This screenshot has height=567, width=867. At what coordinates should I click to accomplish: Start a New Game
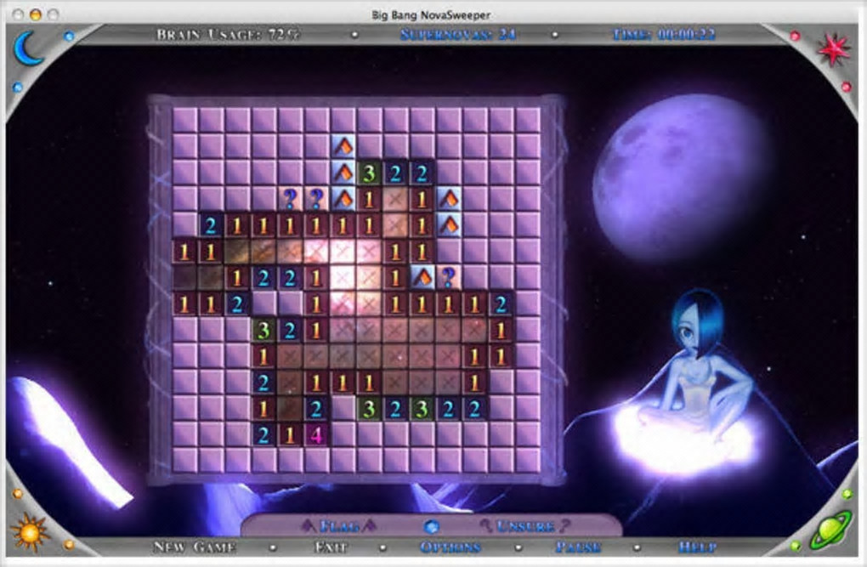tap(195, 547)
